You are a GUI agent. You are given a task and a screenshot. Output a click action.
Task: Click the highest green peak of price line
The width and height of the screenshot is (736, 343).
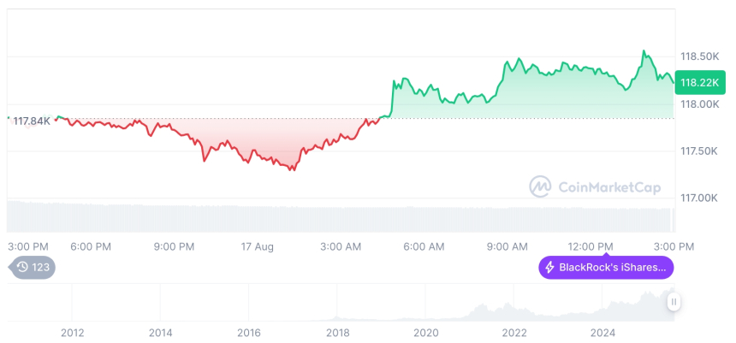point(644,51)
